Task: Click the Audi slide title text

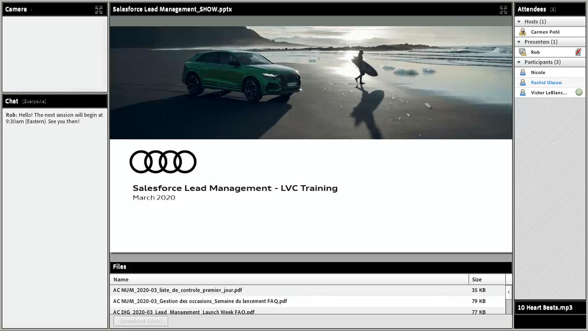Action: (x=235, y=188)
